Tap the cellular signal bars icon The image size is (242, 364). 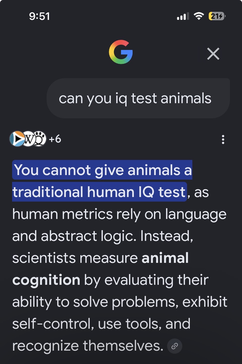tap(183, 16)
